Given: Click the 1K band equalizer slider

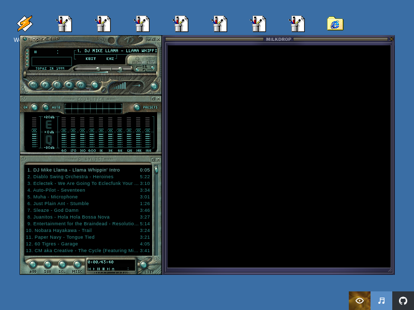Looking at the screenshot, I should pos(101,133).
